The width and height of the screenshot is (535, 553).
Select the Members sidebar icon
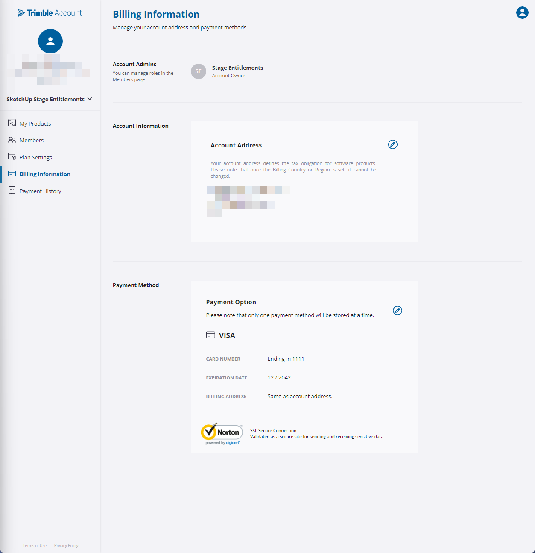click(x=12, y=140)
